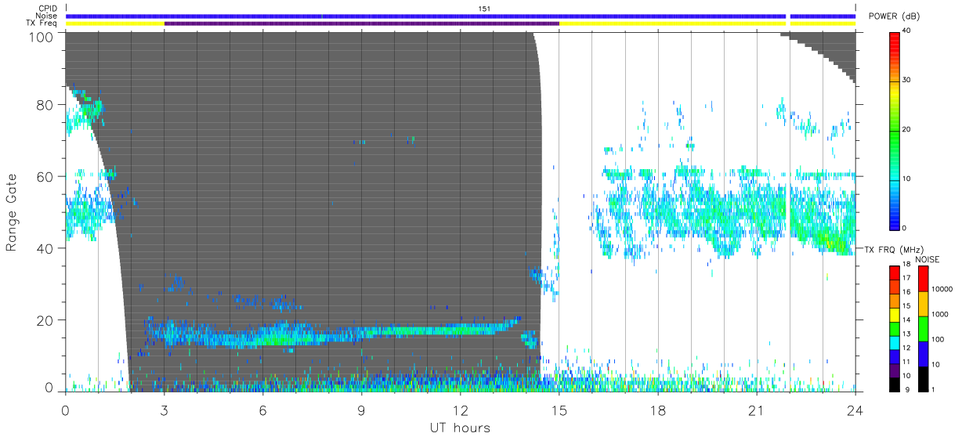Click tick label "60" on the Range Gate axis
This screenshot has width=962, height=444.
pyautogui.click(x=45, y=177)
